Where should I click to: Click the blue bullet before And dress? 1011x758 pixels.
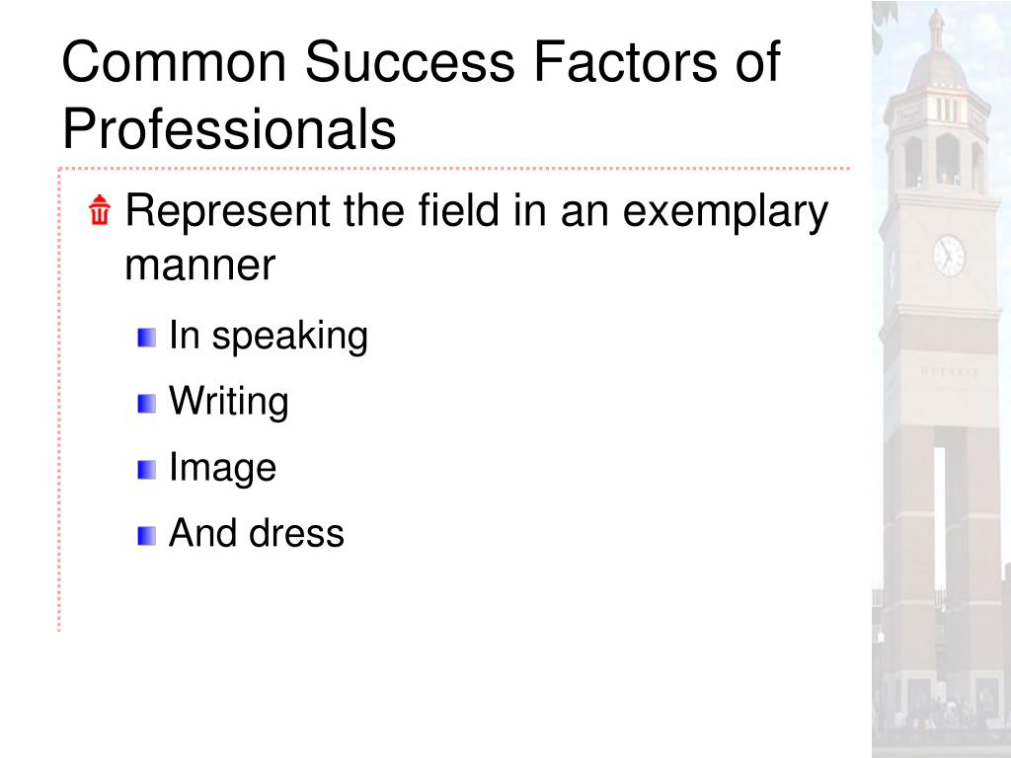[x=146, y=536]
